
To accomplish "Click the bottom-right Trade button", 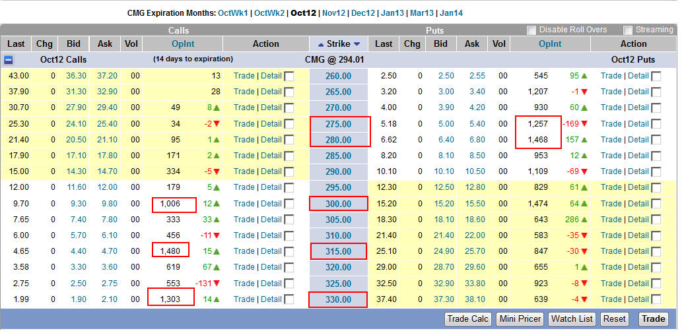I will pyautogui.click(x=653, y=318).
